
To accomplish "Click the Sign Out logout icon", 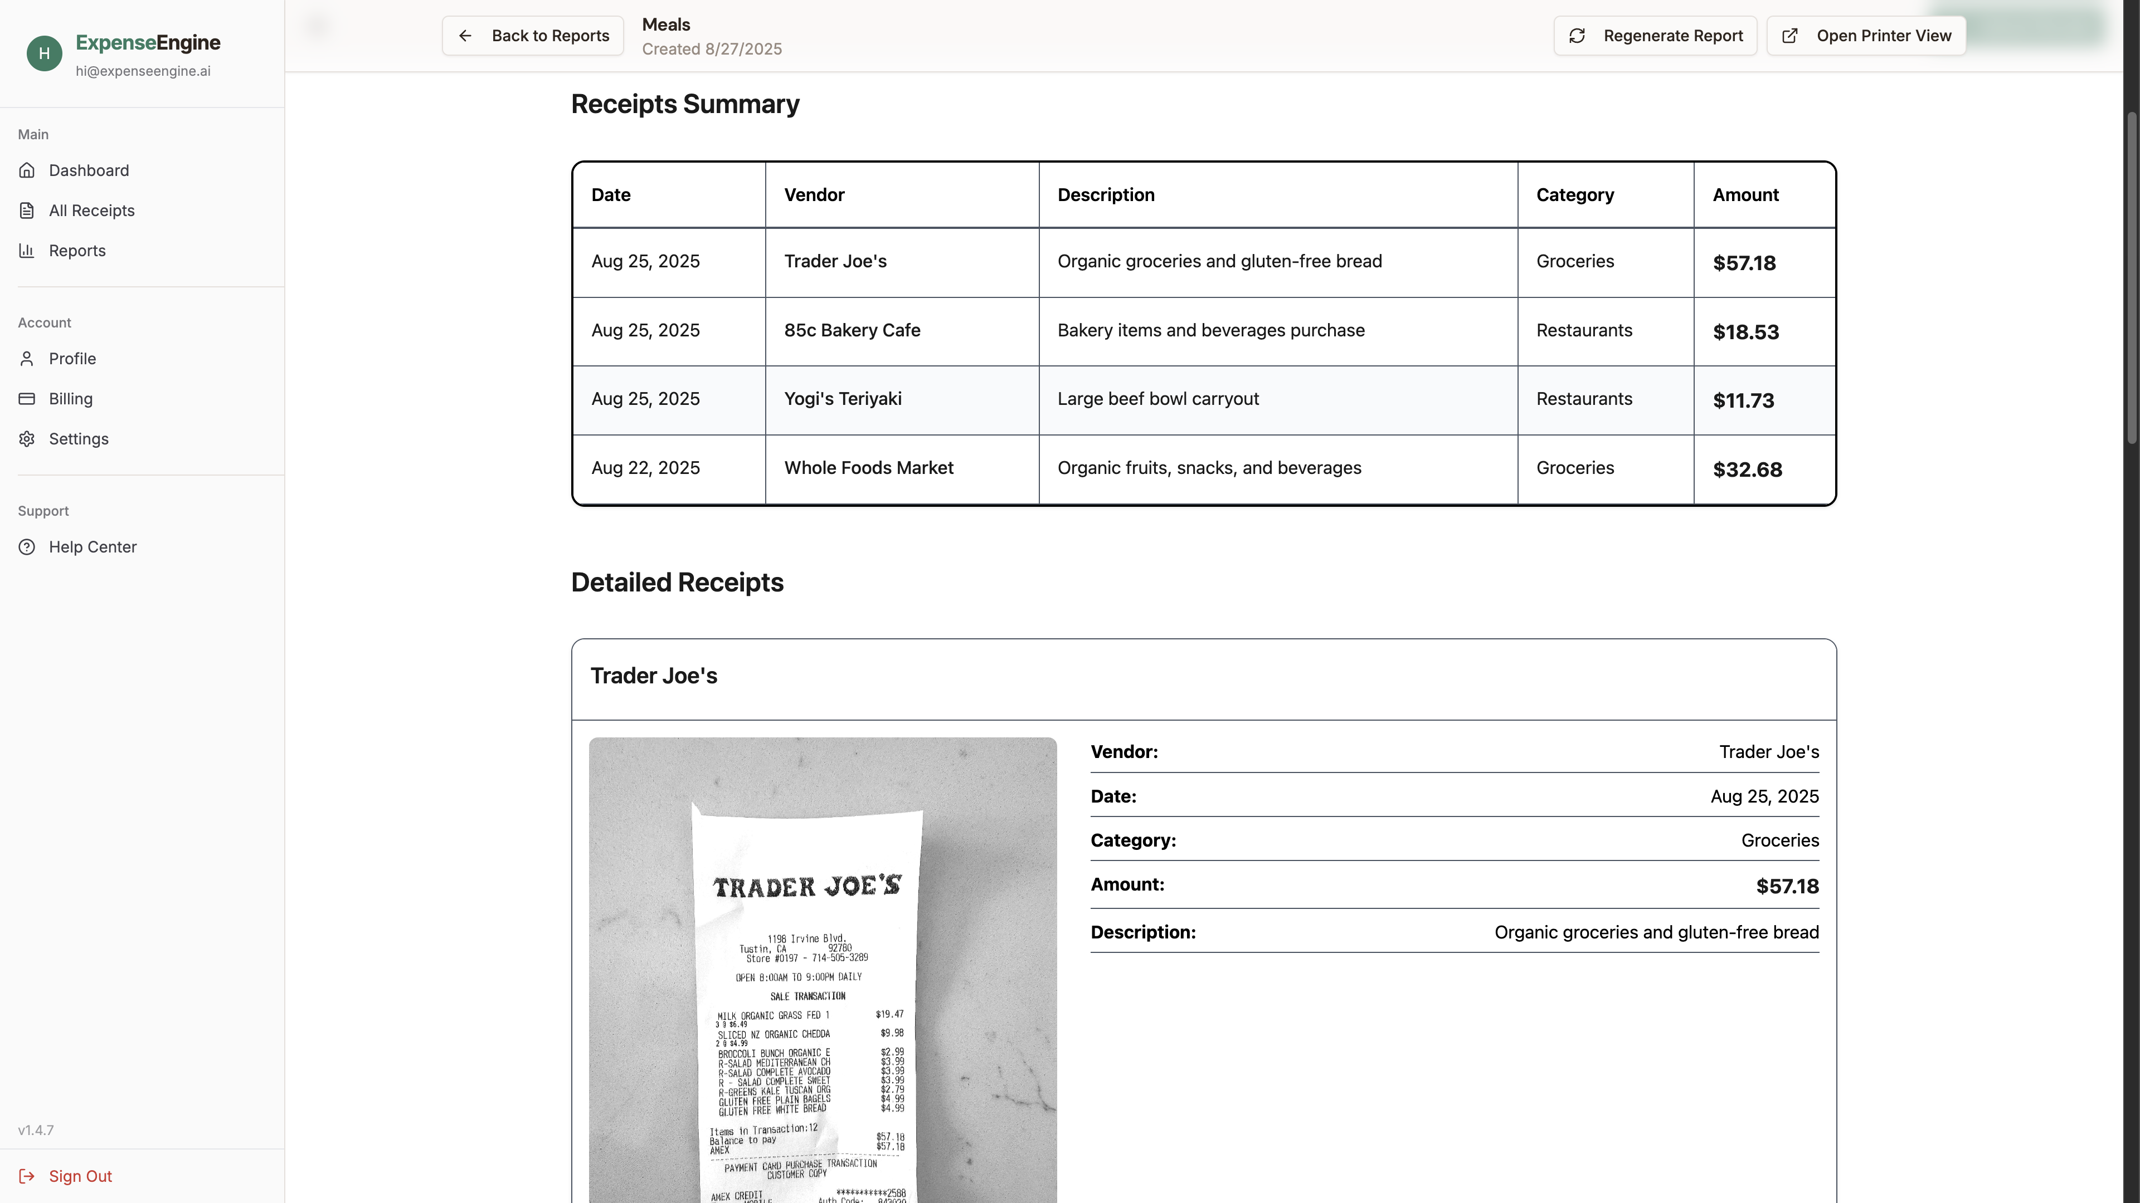I will click(27, 1176).
